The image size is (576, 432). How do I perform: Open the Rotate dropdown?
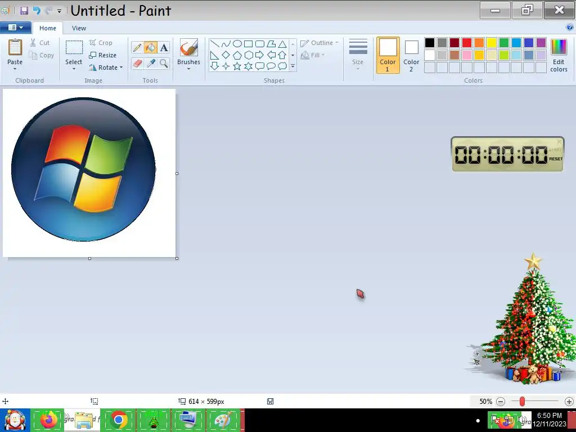tap(106, 67)
